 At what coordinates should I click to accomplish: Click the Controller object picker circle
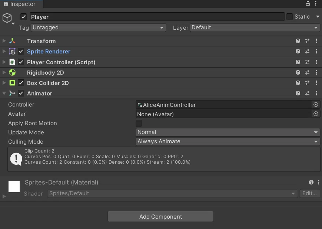(316, 105)
